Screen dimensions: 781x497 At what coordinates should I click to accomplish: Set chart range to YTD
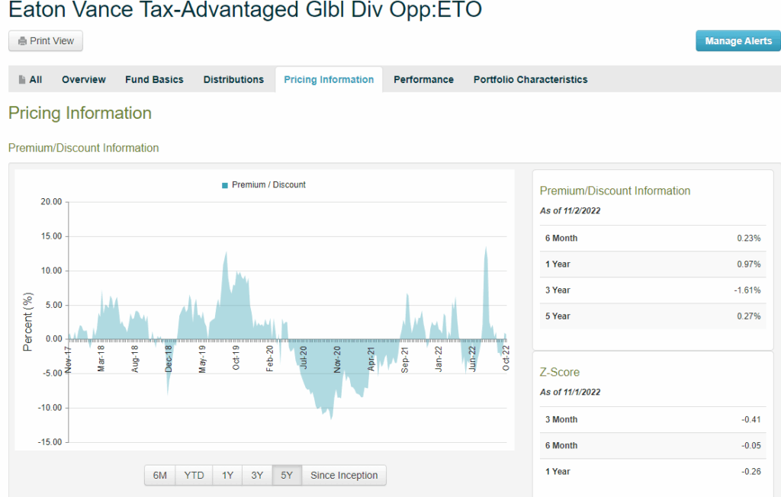point(194,475)
